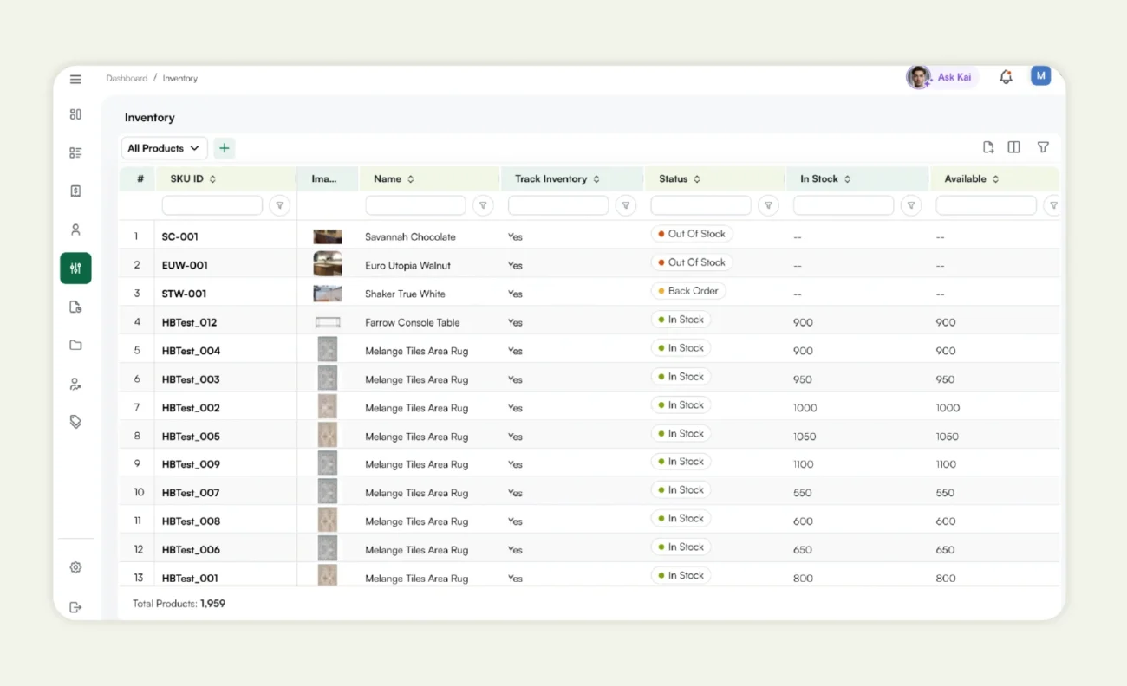
Task: Select the Orders list icon in sidebar
Action: coord(75,152)
